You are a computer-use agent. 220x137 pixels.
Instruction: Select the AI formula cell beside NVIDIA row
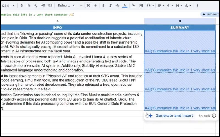click(x=180, y=82)
